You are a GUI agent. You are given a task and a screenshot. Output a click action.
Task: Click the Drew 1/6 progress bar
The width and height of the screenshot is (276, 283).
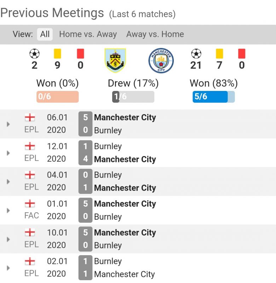(x=133, y=97)
